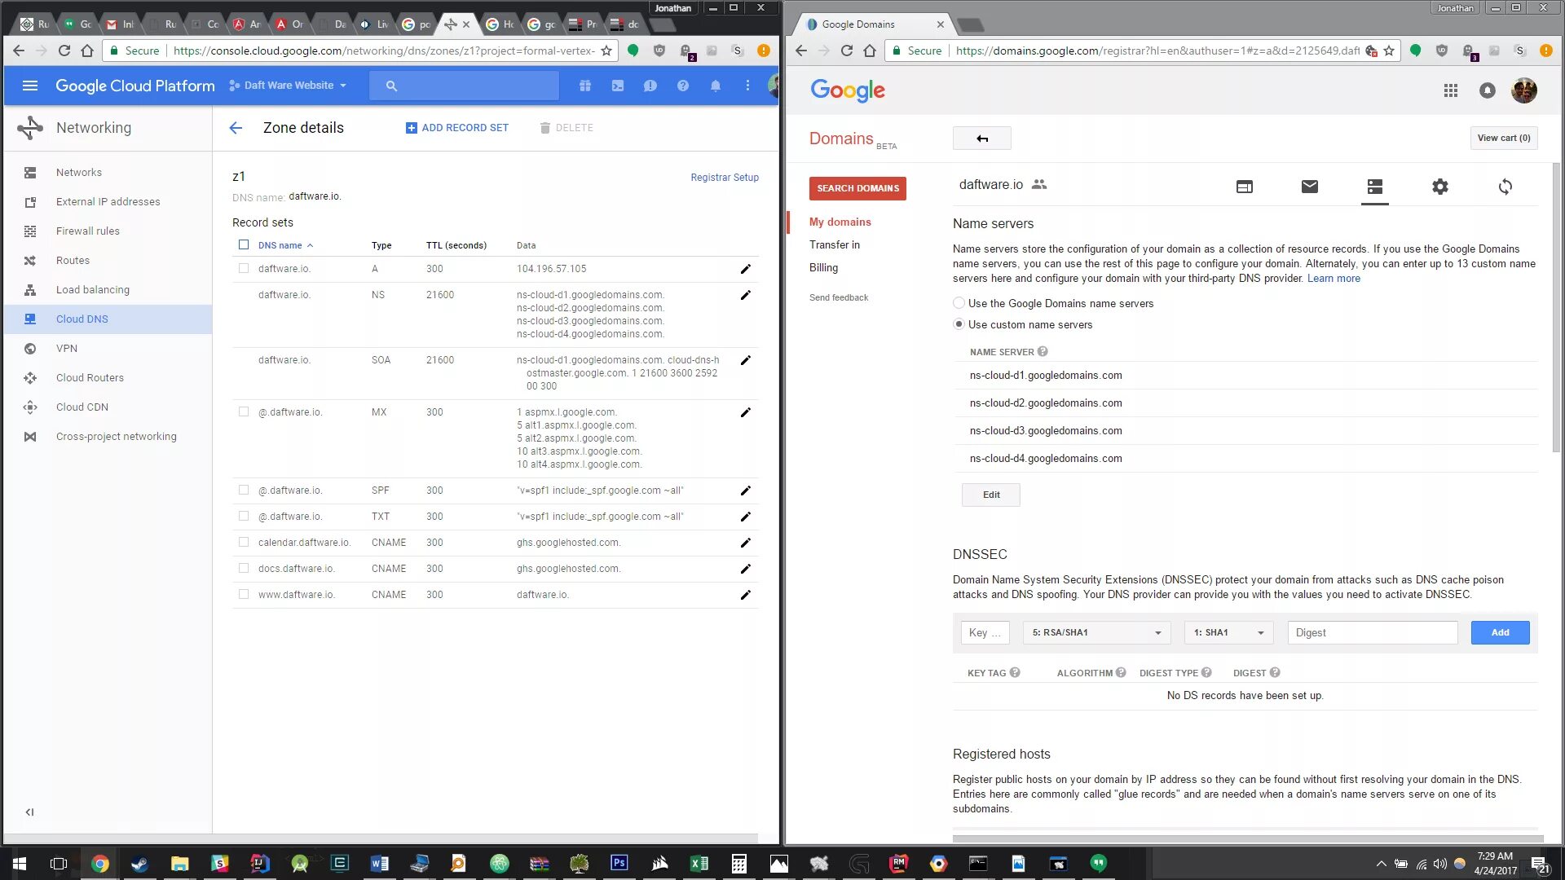Screen dimensions: 1565x880
Task: Open Google account notifications icon
Action: pyautogui.click(x=1488, y=90)
